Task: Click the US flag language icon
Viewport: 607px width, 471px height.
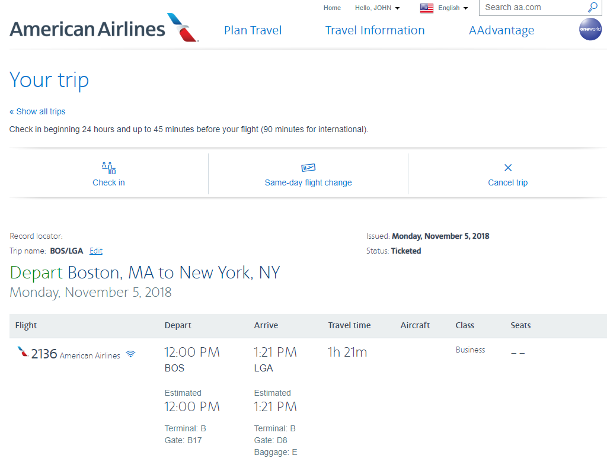Action: coord(427,8)
